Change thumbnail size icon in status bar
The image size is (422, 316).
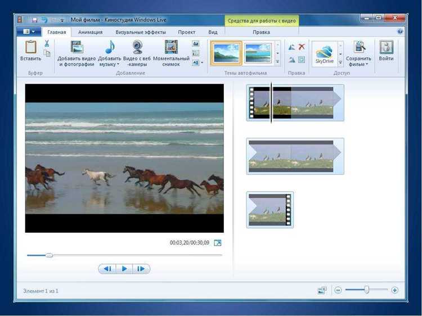322,290
